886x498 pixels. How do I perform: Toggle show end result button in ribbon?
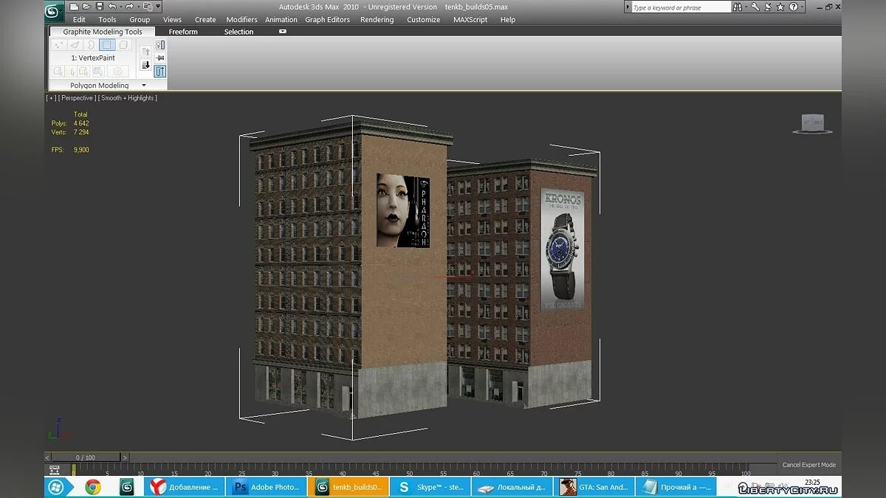tap(160, 72)
